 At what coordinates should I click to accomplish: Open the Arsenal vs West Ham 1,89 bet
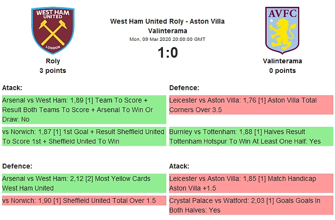(x=84, y=109)
